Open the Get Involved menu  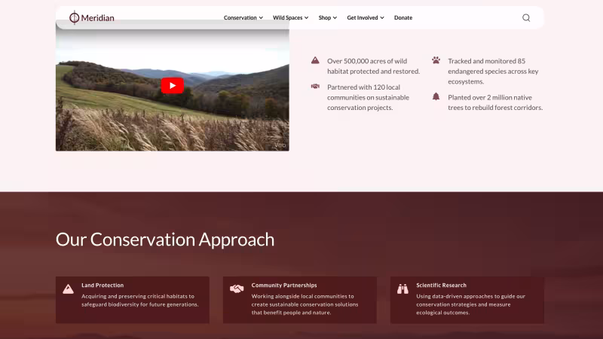365,17
